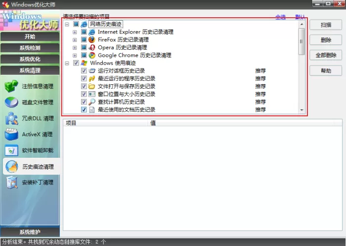Click the tree list scrollbar thumb
Screen dimensions: 346x246
(302, 41)
